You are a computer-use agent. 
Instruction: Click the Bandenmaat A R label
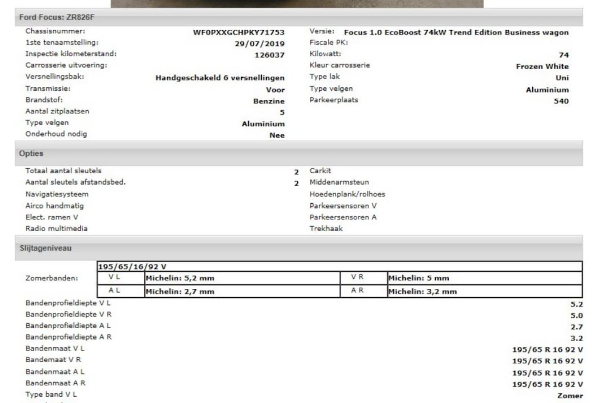pyautogui.click(x=55, y=383)
